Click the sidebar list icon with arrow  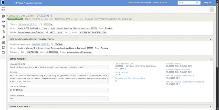coord(3,22)
